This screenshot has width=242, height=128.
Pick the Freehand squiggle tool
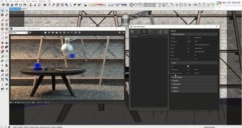click(6, 20)
